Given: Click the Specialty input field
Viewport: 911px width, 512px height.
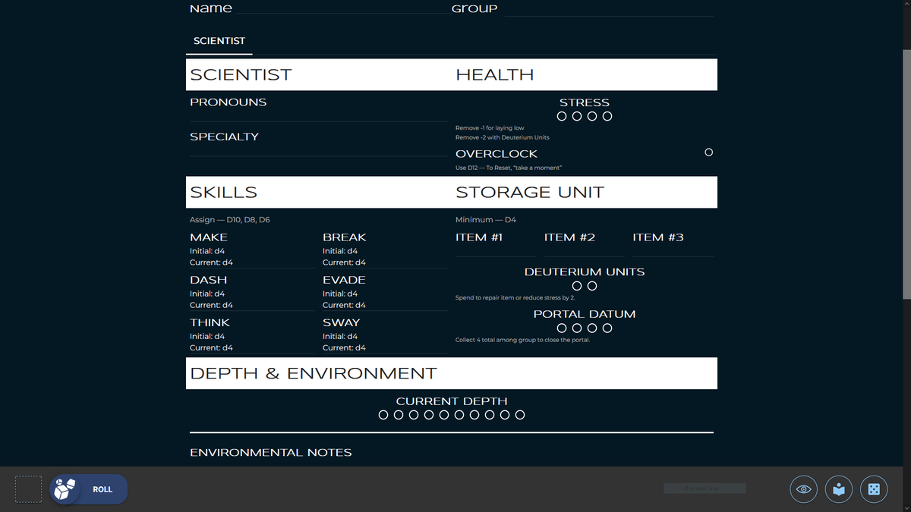Looking at the screenshot, I should coord(319,149).
